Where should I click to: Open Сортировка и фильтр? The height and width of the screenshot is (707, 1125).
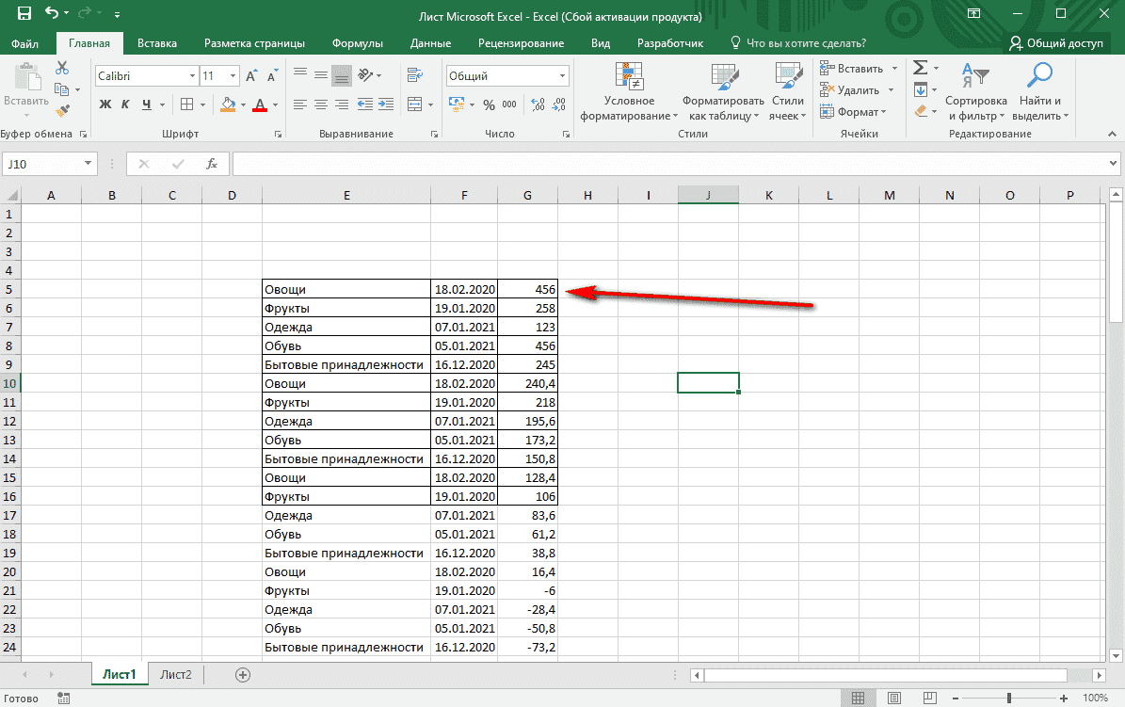976,94
